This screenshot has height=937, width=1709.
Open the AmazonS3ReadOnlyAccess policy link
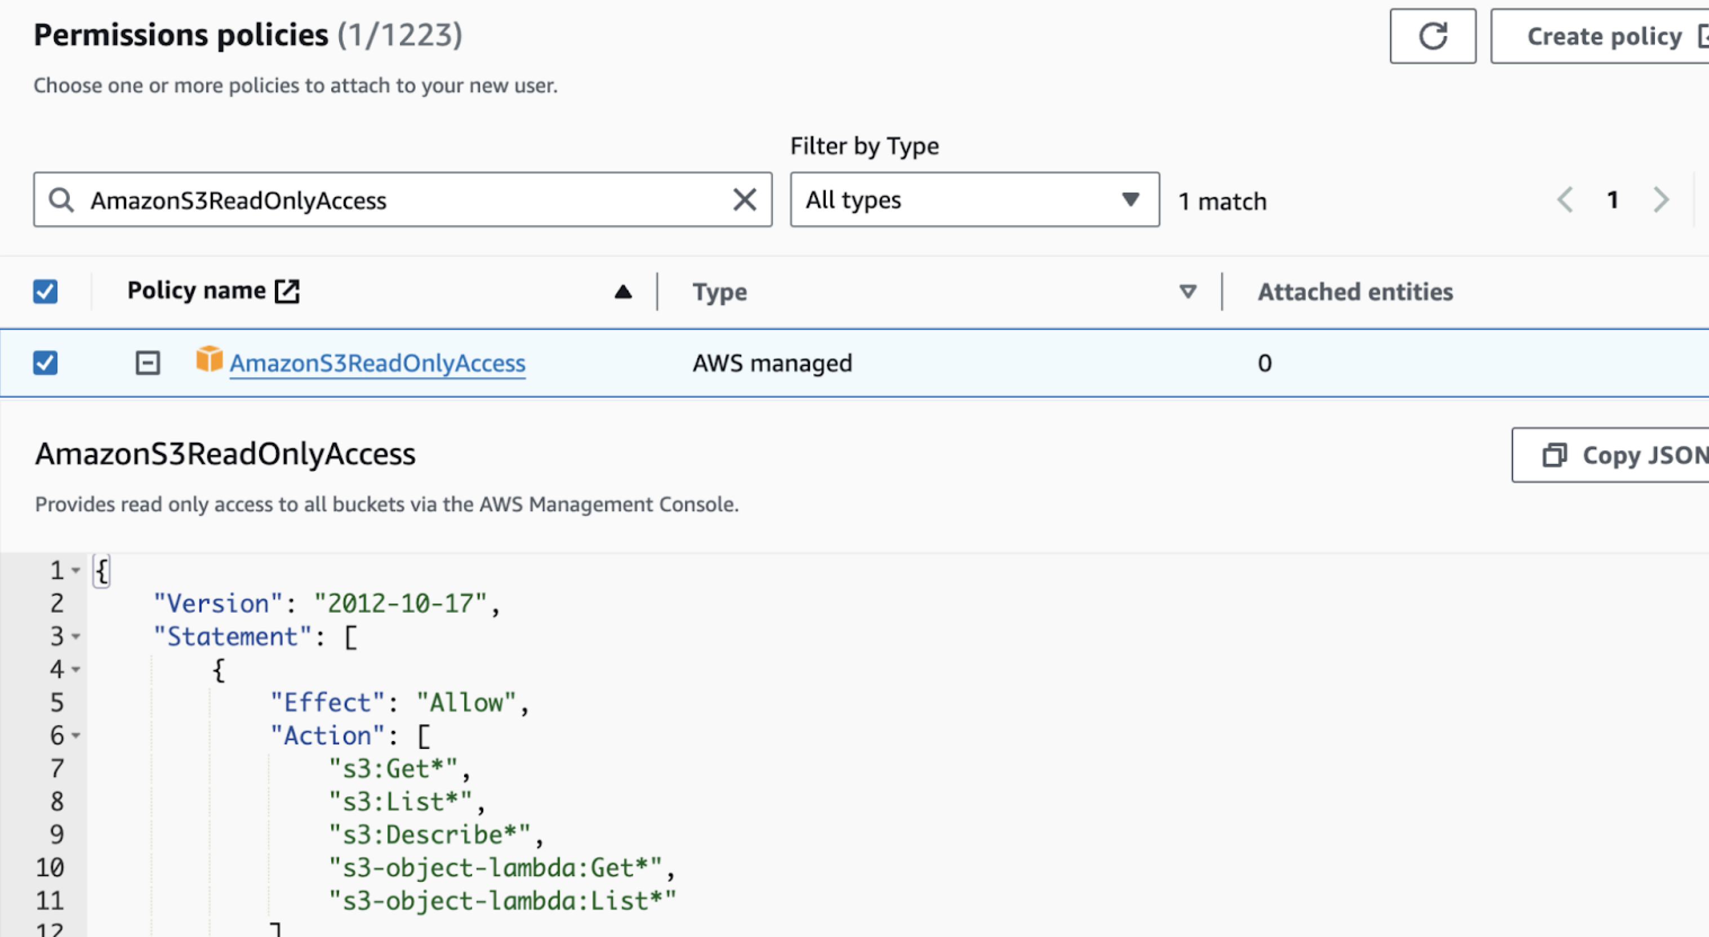377,363
